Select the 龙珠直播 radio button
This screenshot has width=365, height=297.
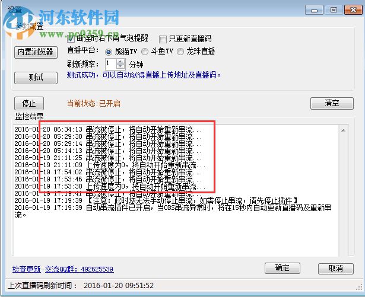[180, 52]
